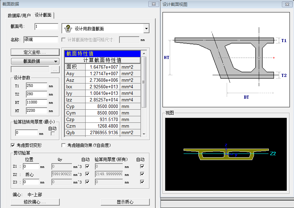
Task: Click the 名称 field containing 梁端
Action: pos(41,40)
